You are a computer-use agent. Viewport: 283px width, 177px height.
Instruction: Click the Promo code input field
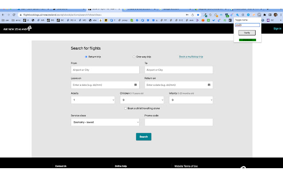(179, 122)
